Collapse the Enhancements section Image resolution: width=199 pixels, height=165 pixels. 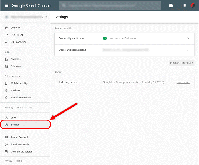[x=46, y=76]
